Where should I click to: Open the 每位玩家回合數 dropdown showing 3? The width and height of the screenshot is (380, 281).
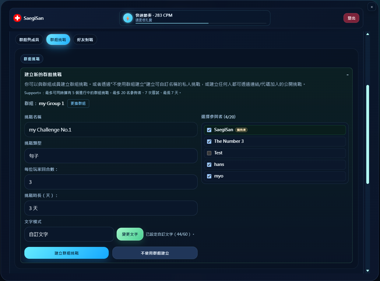111,182
